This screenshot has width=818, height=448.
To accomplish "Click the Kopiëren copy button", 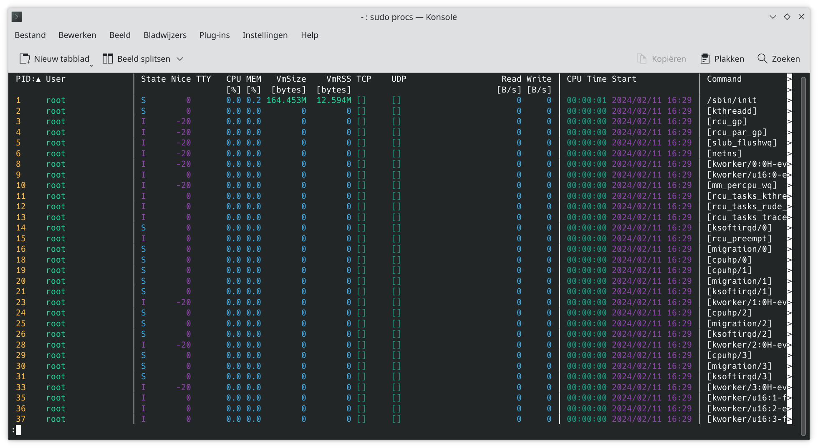I will (x=661, y=59).
